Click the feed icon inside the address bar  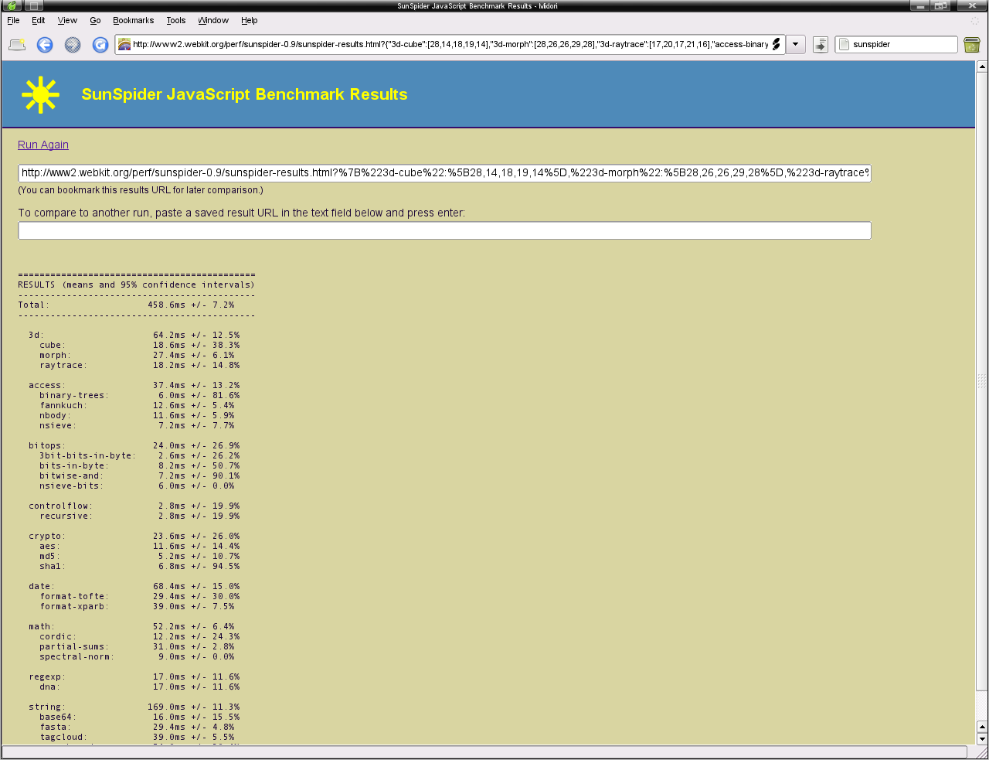tap(777, 44)
